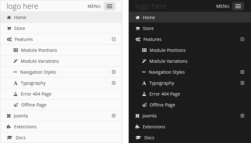The image size is (251, 143).
Task: Click the magic wand icon in dark menu
Action: click(144, 61)
